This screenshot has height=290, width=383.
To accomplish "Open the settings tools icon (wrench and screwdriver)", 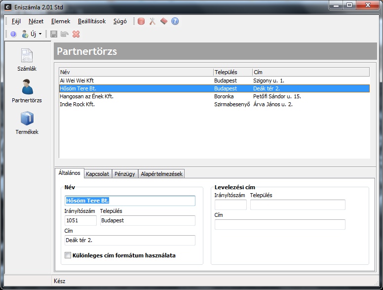I will point(153,21).
